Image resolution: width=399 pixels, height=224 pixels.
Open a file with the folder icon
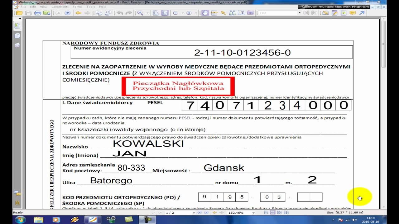tap(20, 13)
